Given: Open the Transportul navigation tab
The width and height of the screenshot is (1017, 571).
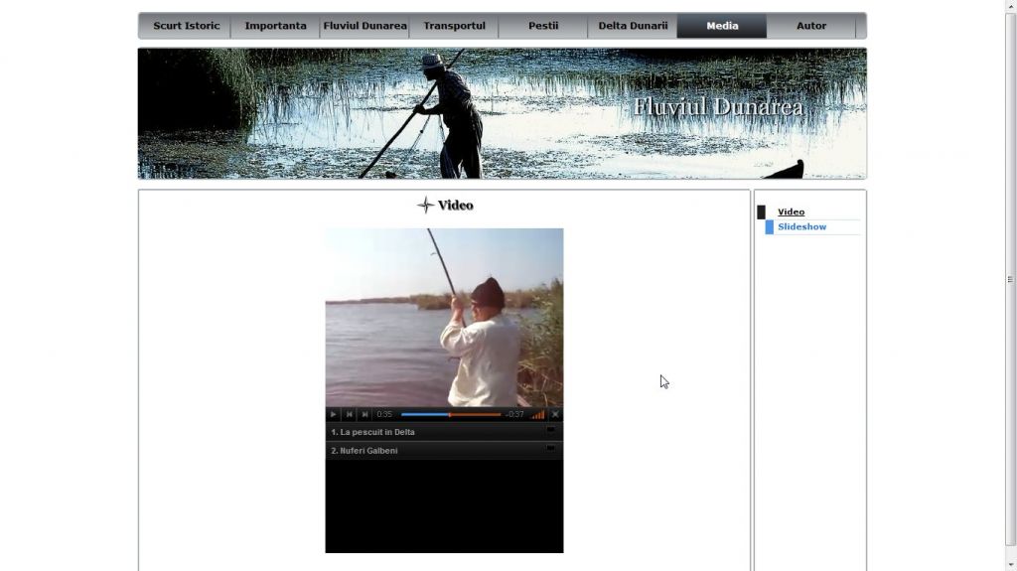Looking at the screenshot, I should (454, 26).
